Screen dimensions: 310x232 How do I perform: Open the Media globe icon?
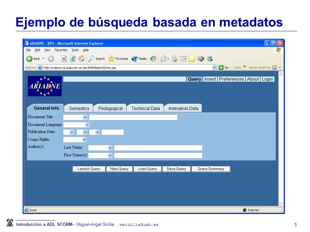pos(134,59)
